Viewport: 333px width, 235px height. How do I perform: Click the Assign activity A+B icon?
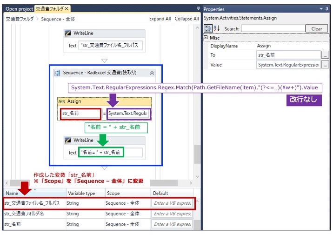click(x=61, y=101)
